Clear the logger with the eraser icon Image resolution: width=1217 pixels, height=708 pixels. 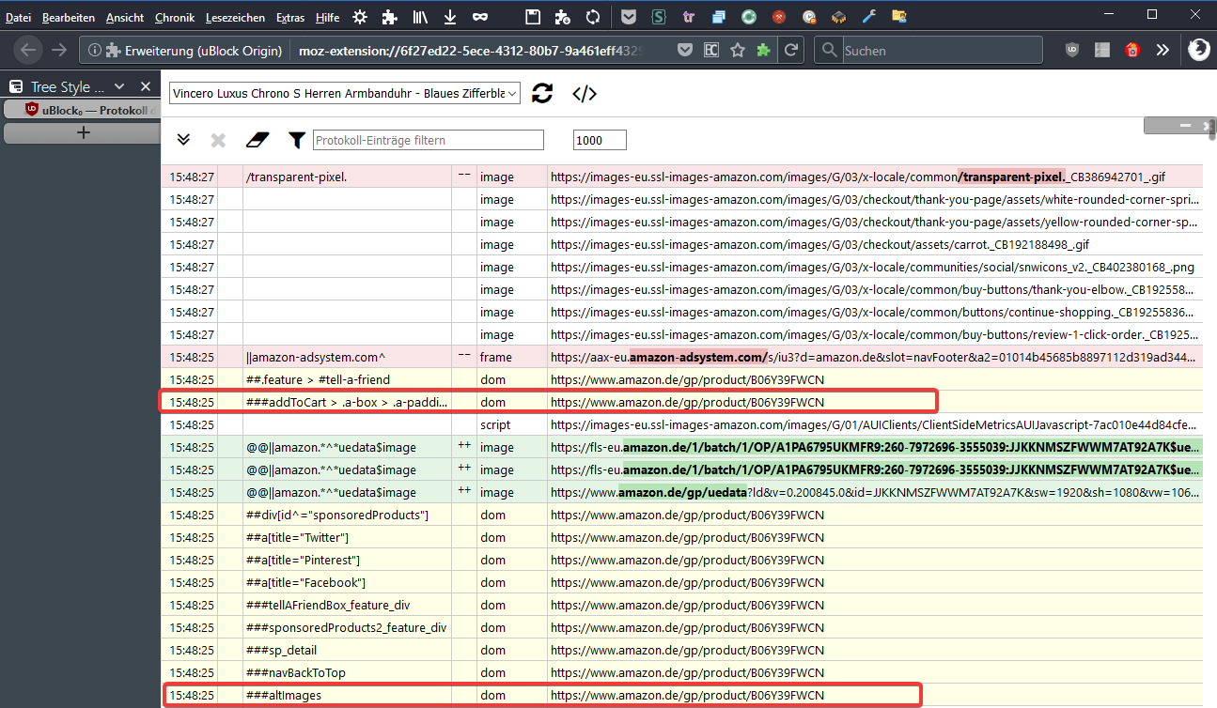257,140
